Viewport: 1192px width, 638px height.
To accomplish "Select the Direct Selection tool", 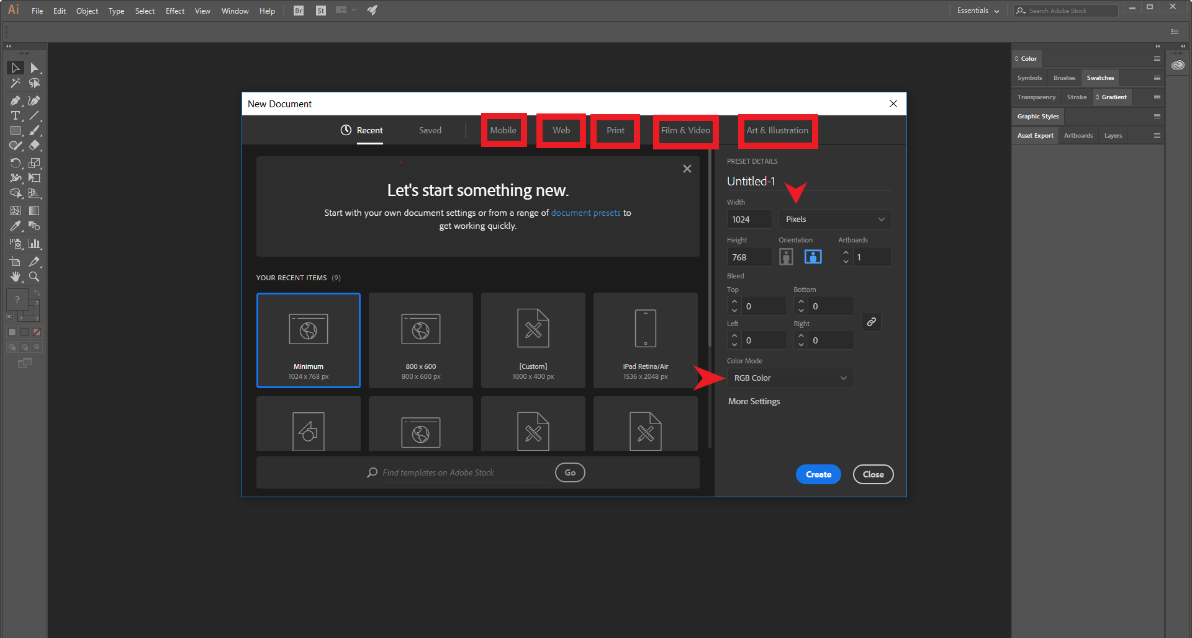I will (35, 68).
